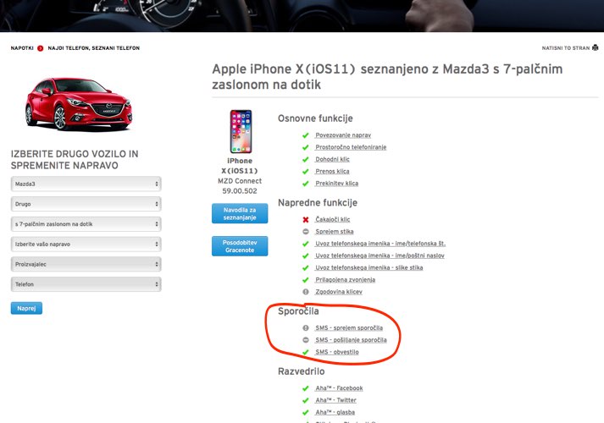The height and width of the screenshot is (423, 604).
Task: Open the Prekinitev klica link
Action: pos(336,184)
